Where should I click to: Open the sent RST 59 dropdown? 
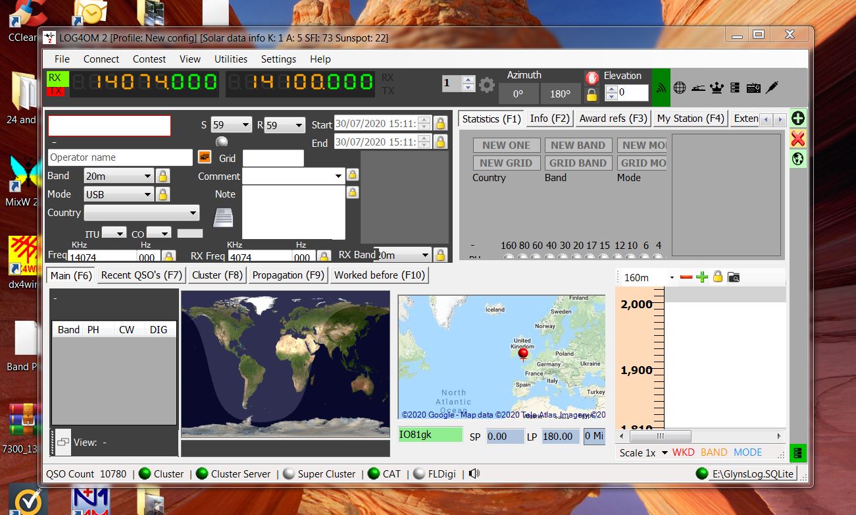click(246, 124)
